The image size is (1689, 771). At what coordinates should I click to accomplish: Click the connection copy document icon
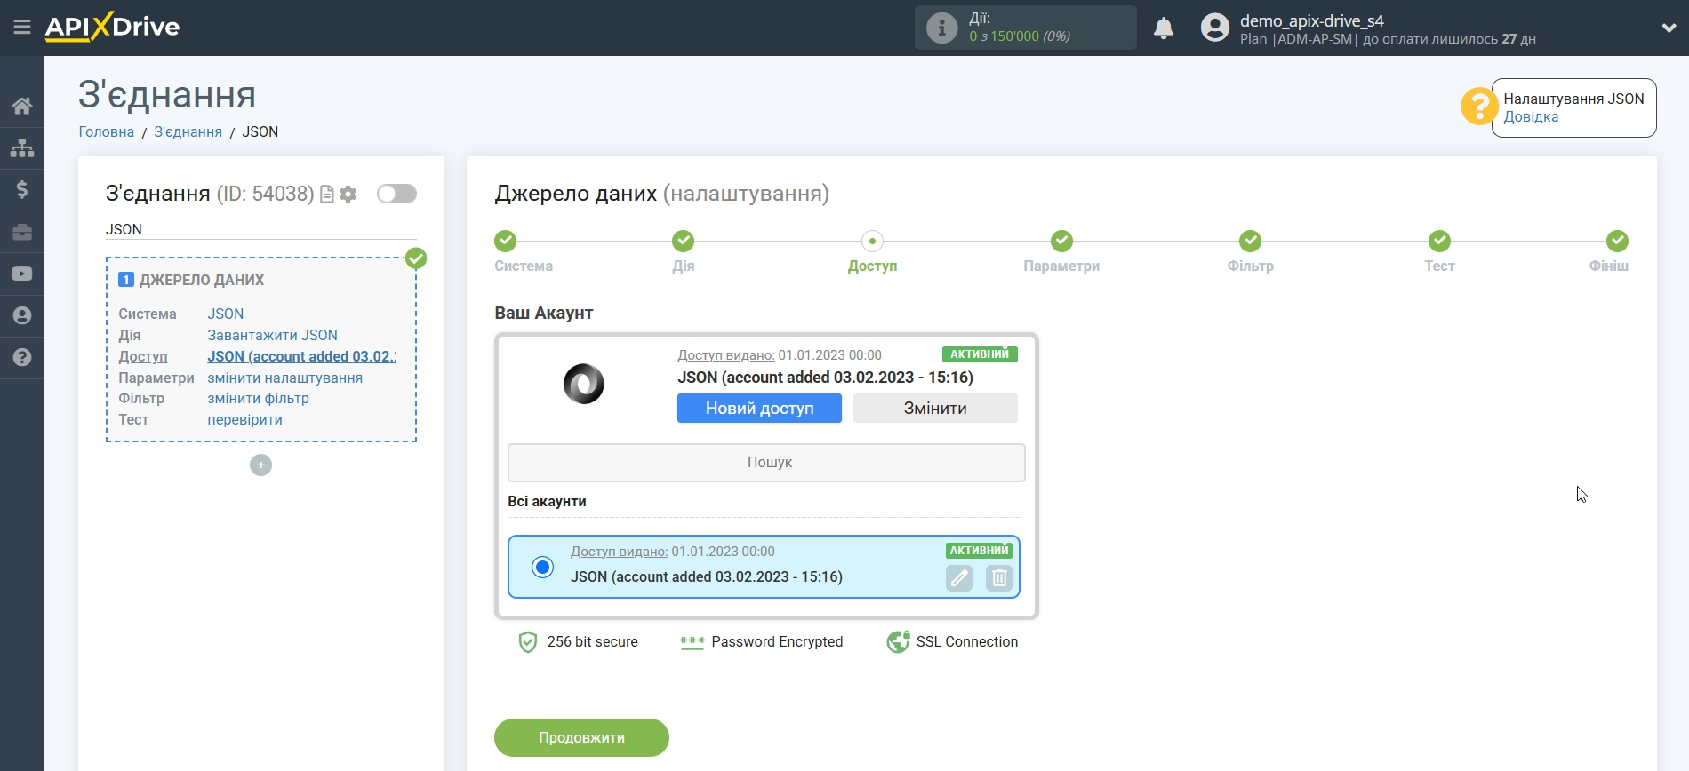pos(327,195)
